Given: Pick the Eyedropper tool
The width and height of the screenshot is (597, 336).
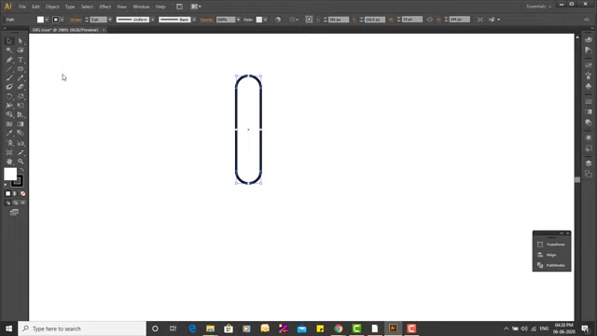Looking at the screenshot, I should click(9, 133).
